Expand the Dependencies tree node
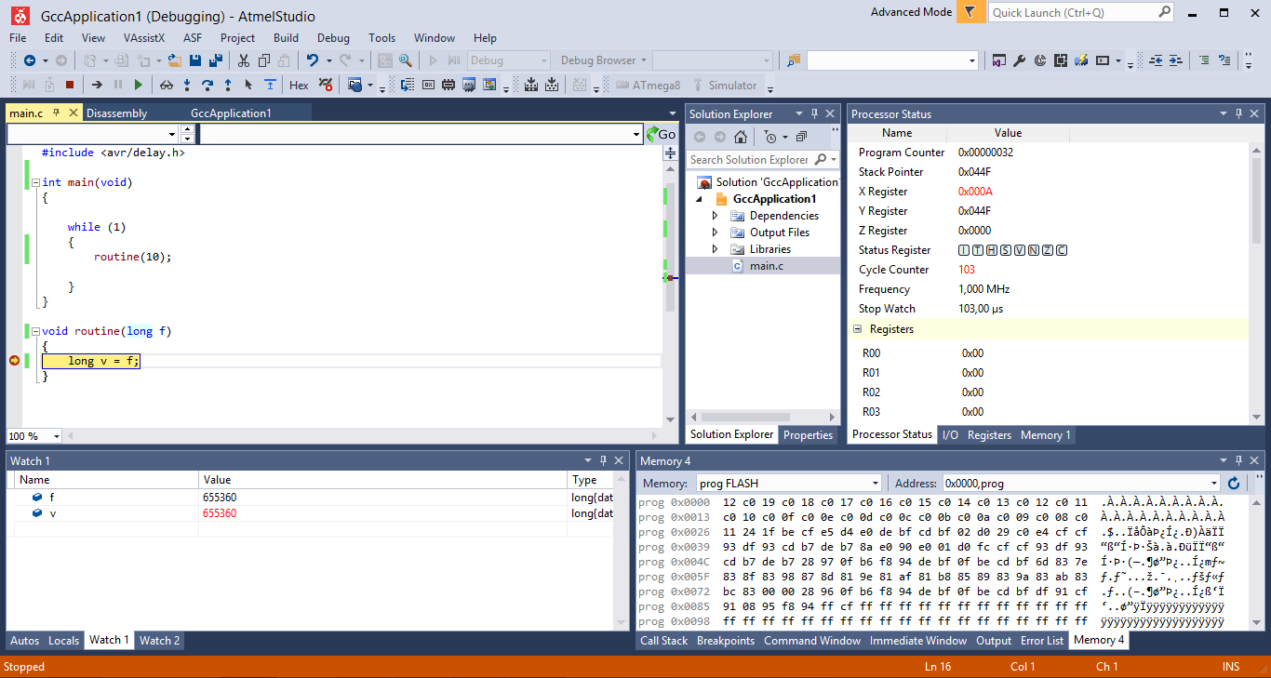This screenshot has height=678, width=1271. [715, 216]
